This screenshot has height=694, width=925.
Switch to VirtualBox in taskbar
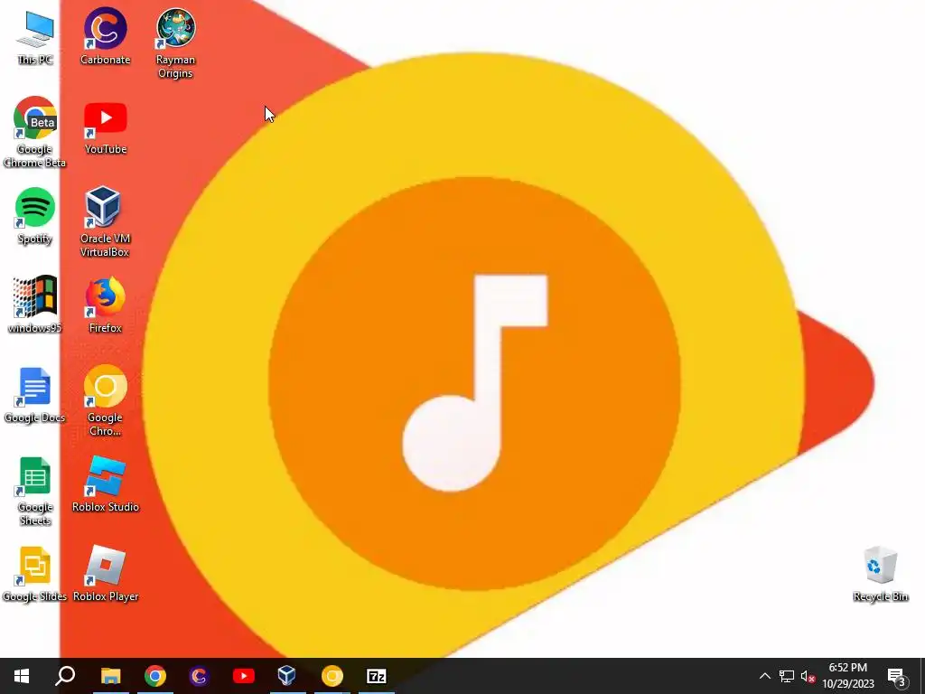287,676
